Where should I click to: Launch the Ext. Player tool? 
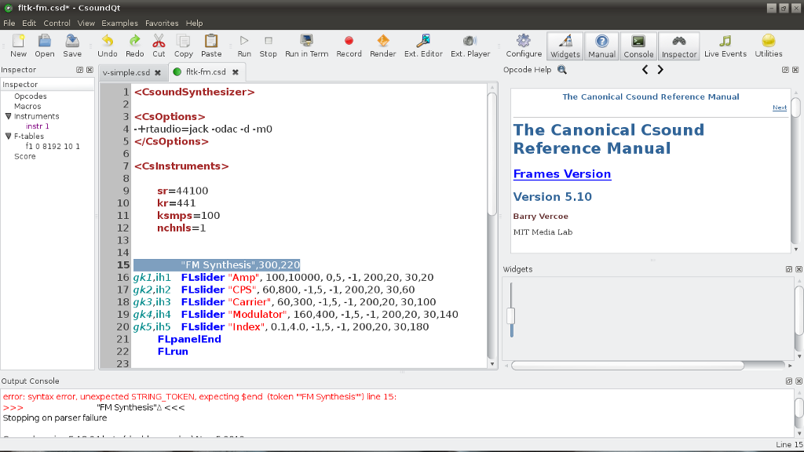tap(470, 46)
